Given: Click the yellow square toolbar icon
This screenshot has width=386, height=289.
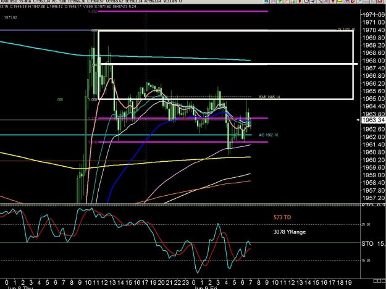Looking at the screenshot, I should (340, 1).
